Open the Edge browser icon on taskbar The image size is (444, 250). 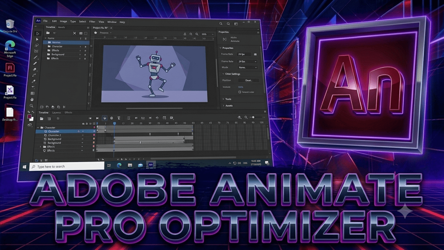119,165
